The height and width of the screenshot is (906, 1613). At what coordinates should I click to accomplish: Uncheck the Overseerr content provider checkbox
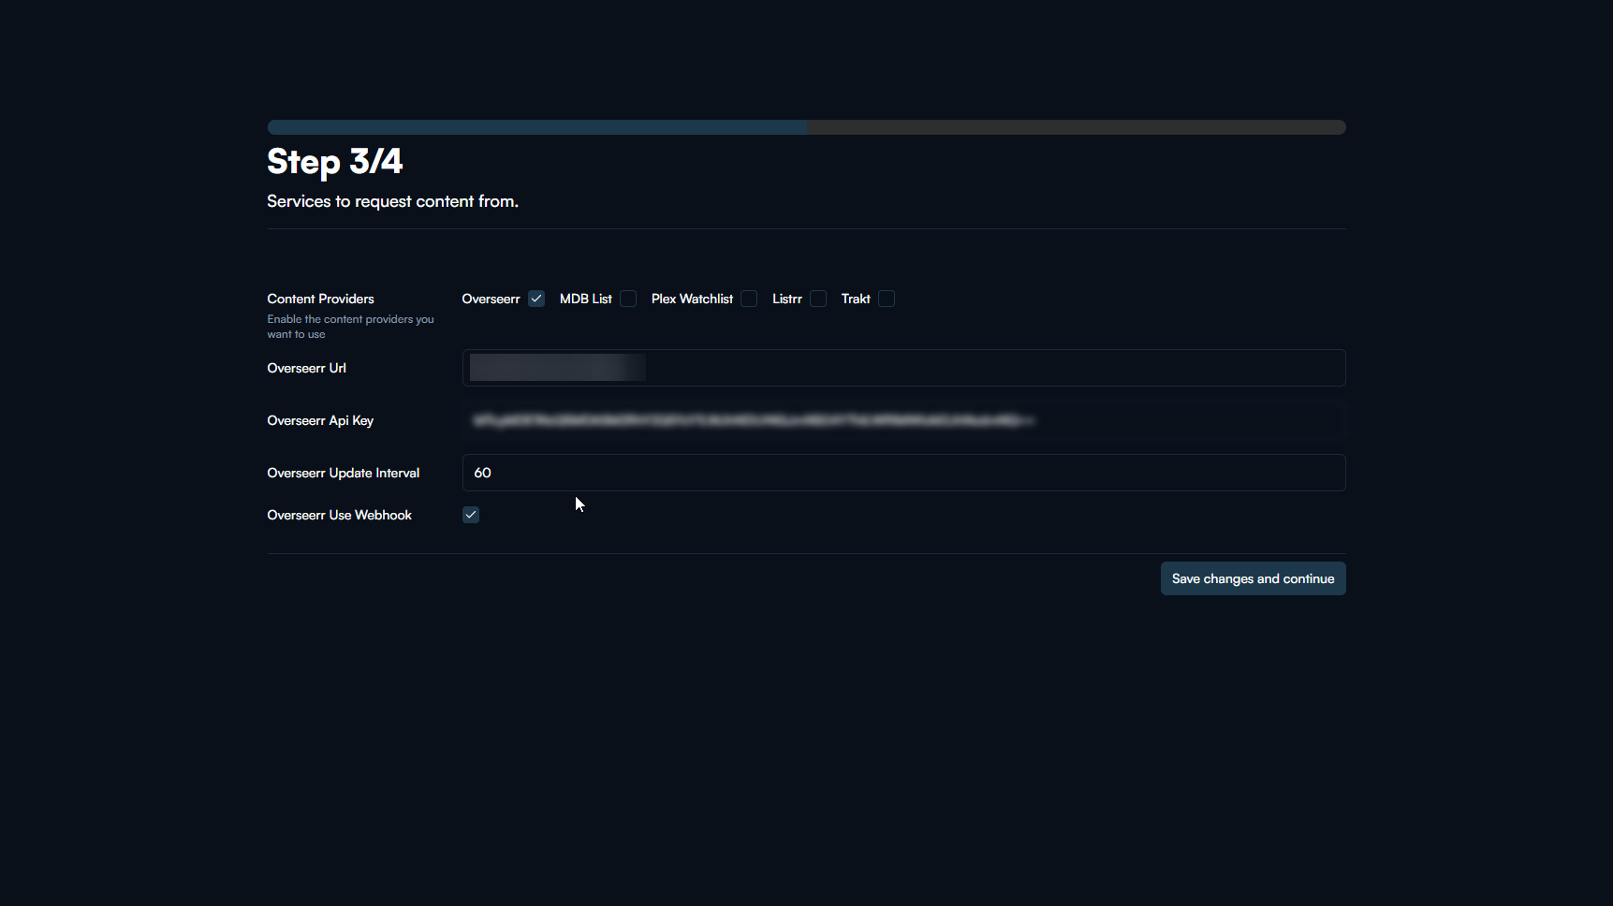point(536,299)
